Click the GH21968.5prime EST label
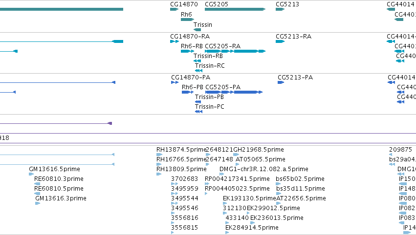The width and height of the screenshot is (416, 235). (x=259, y=150)
